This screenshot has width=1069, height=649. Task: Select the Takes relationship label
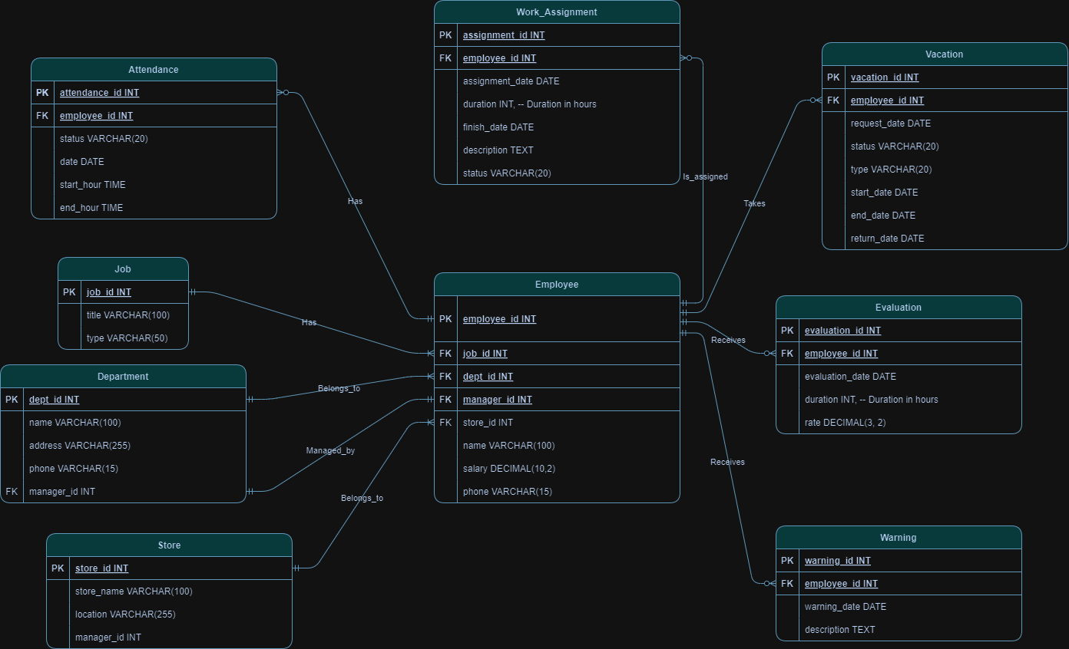754,203
